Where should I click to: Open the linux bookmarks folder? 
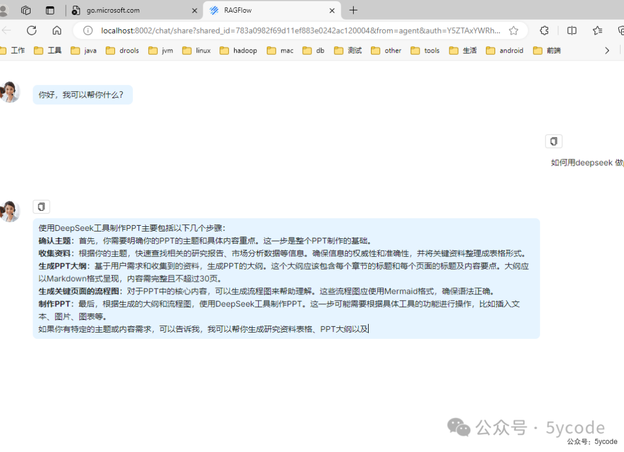coord(196,50)
